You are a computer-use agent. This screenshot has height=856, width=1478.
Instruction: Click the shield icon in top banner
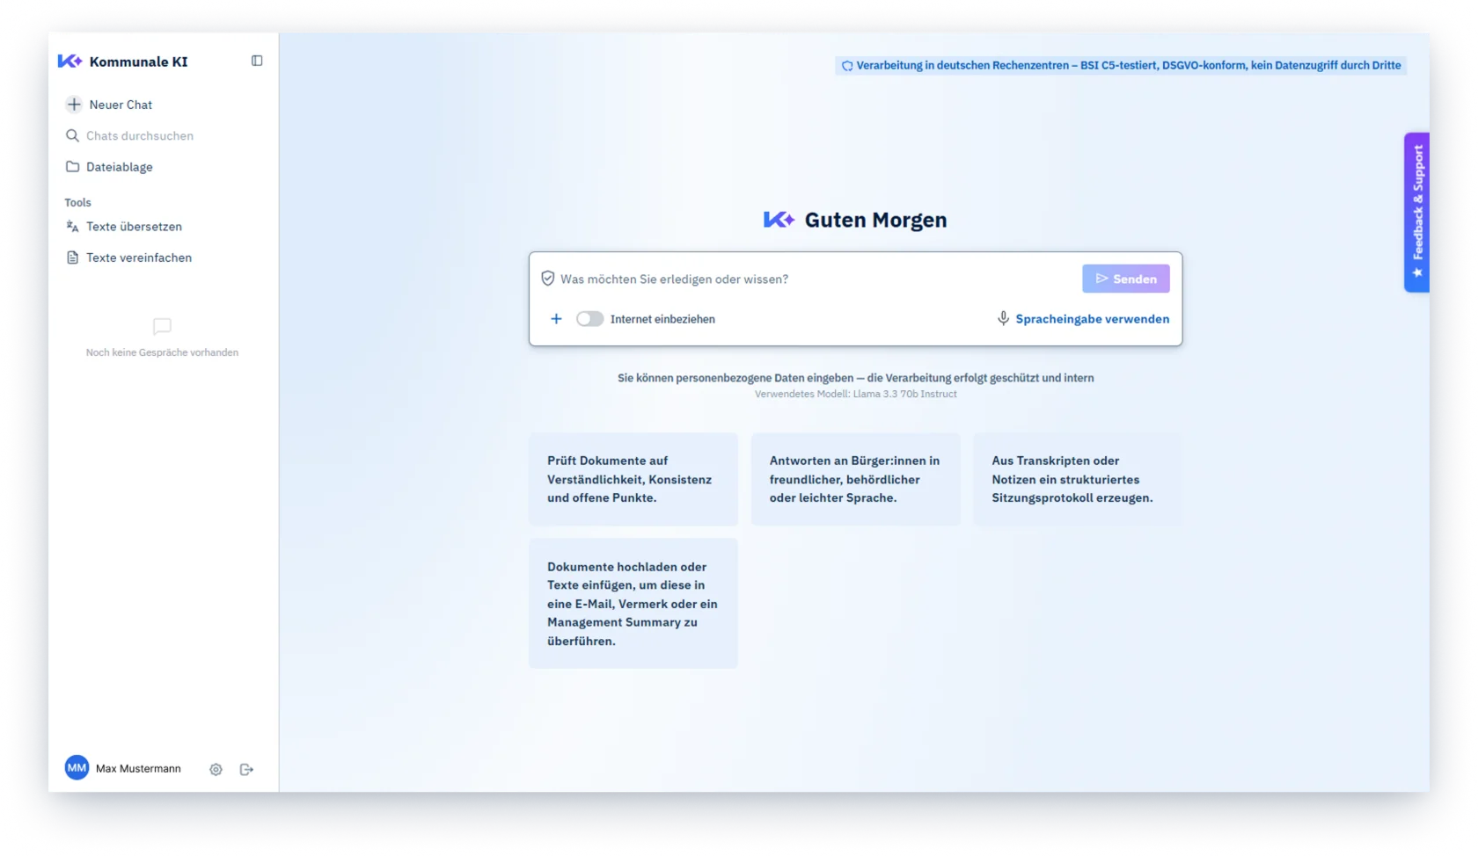click(x=847, y=66)
